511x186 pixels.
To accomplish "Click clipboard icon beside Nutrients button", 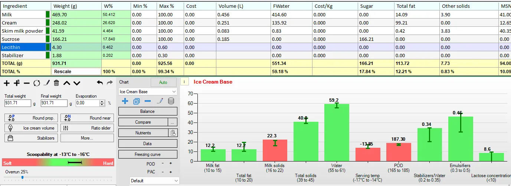I will tap(173, 133).
